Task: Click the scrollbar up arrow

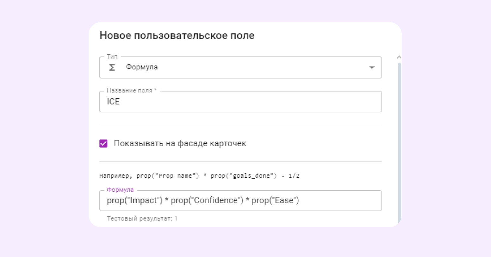Action: coord(399,57)
